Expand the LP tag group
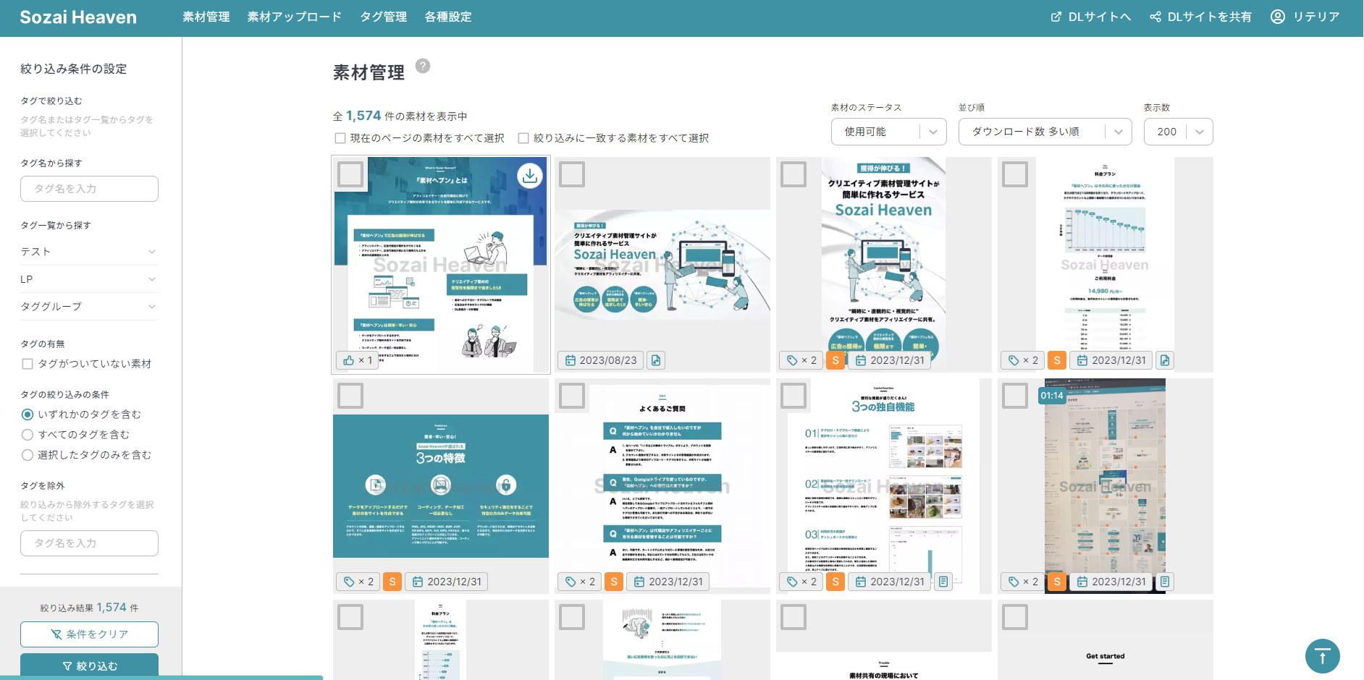 [x=89, y=279]
